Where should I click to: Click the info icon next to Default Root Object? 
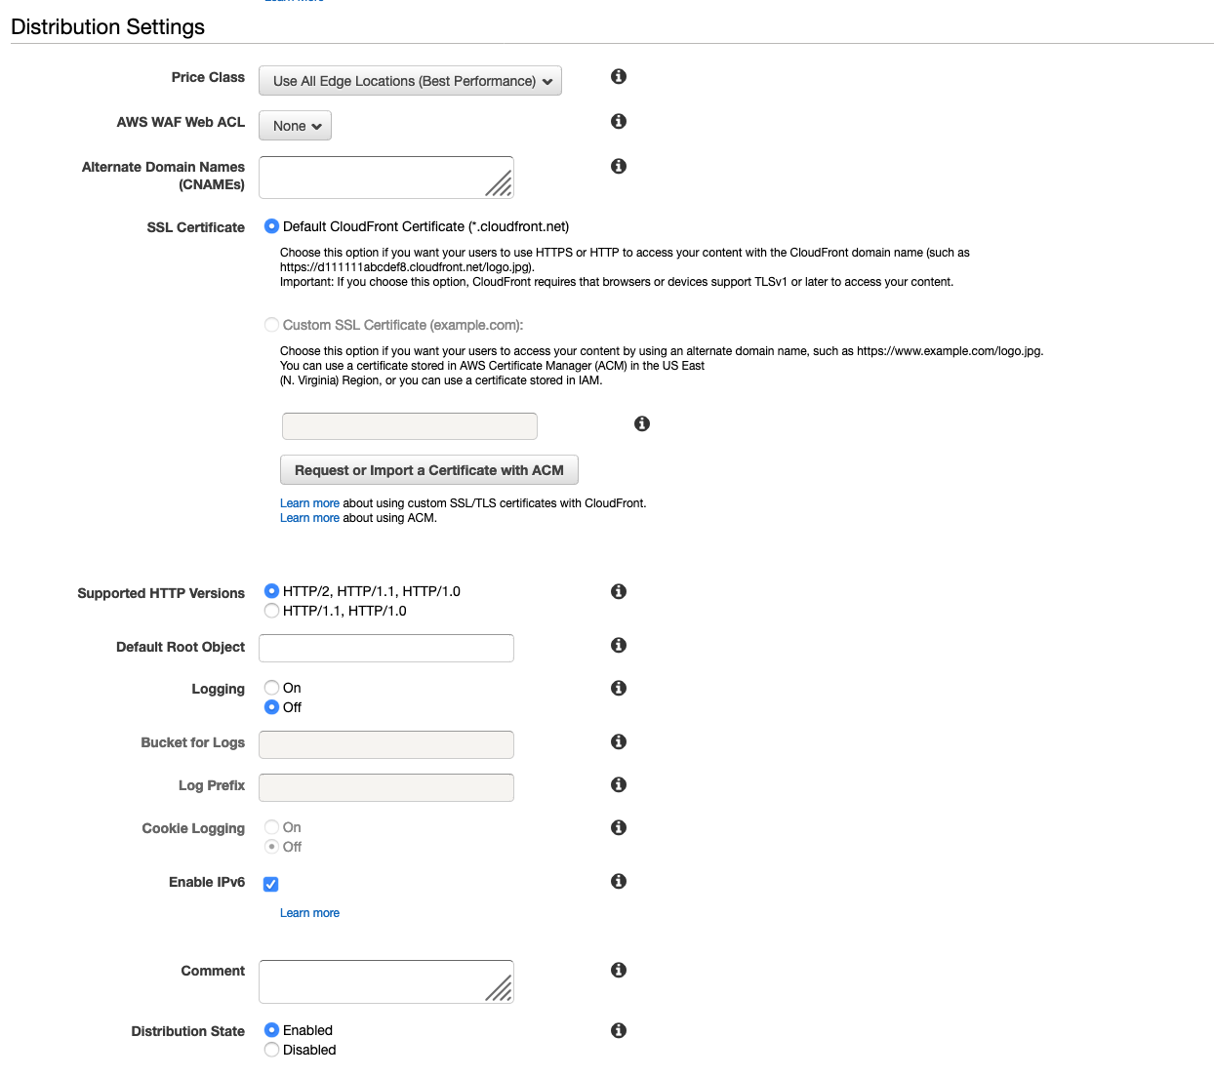tap(619, 646)
